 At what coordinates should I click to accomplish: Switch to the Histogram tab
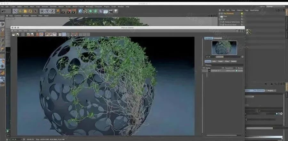[x=218, y=38]
